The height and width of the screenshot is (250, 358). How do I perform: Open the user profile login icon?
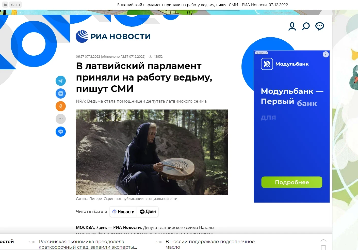pos(292,26)
